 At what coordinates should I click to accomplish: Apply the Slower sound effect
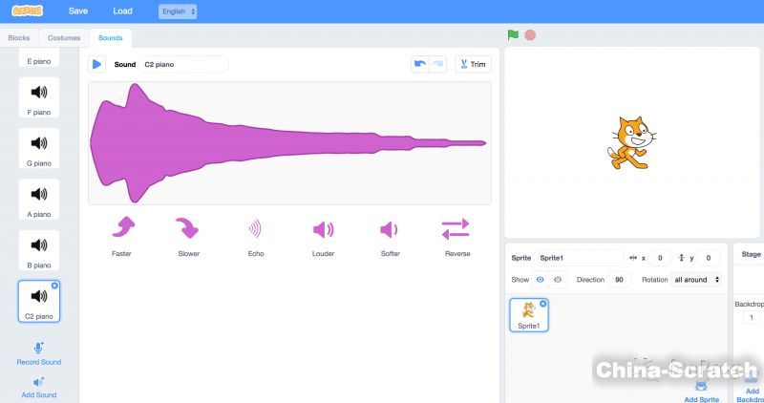tap(188, 229)
